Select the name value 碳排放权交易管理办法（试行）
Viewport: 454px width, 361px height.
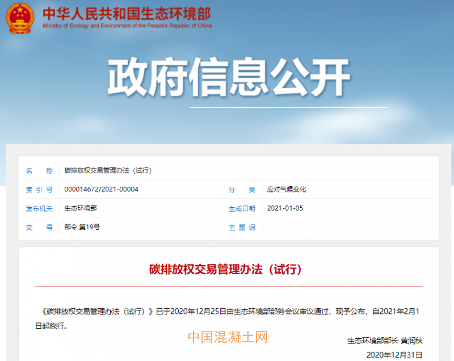108,170
